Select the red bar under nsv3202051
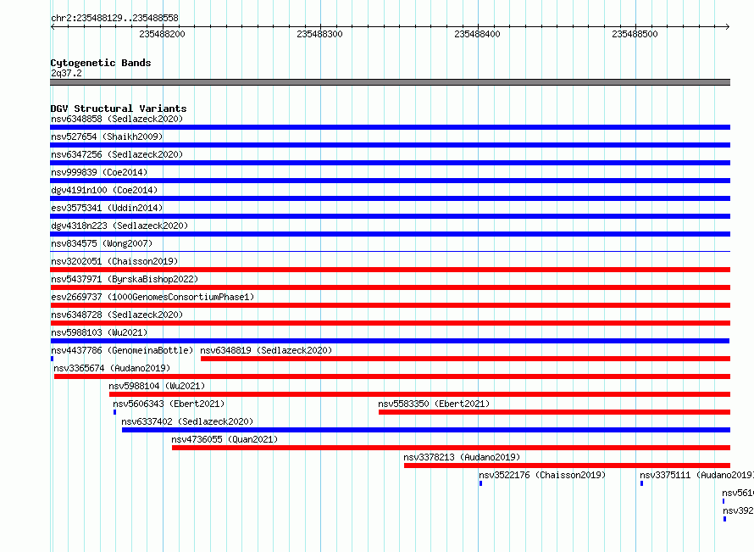Image resolution: width=754 pixels, height=552 pixels. [390, 270]
